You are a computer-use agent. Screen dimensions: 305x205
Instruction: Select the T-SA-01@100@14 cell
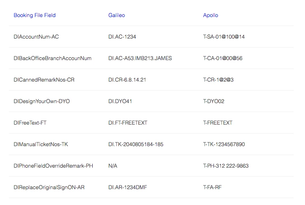tap(224, 37)
